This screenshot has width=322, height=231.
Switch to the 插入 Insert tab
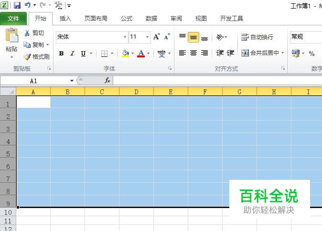pos(65,19)
